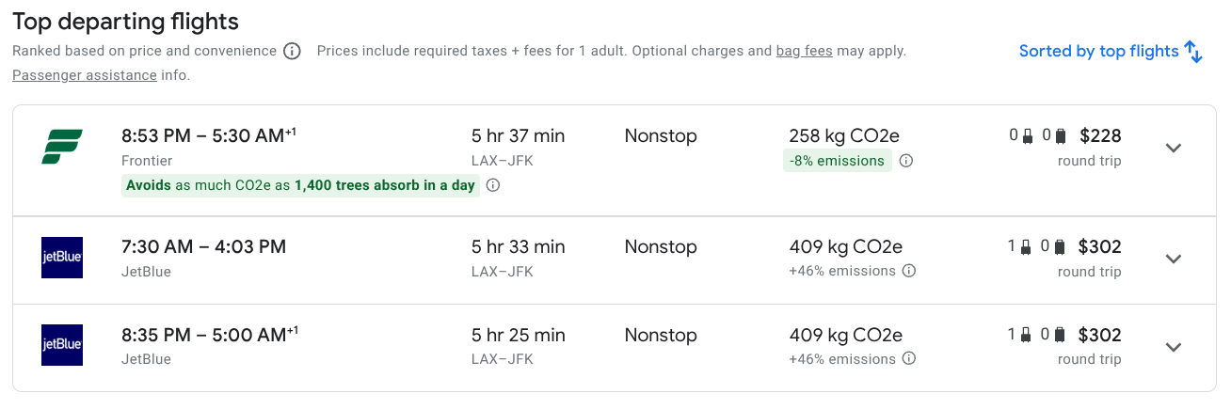Select the $228 Frontier flight price
This screenshot has height=409, width=1231.
click(1100, 135)
